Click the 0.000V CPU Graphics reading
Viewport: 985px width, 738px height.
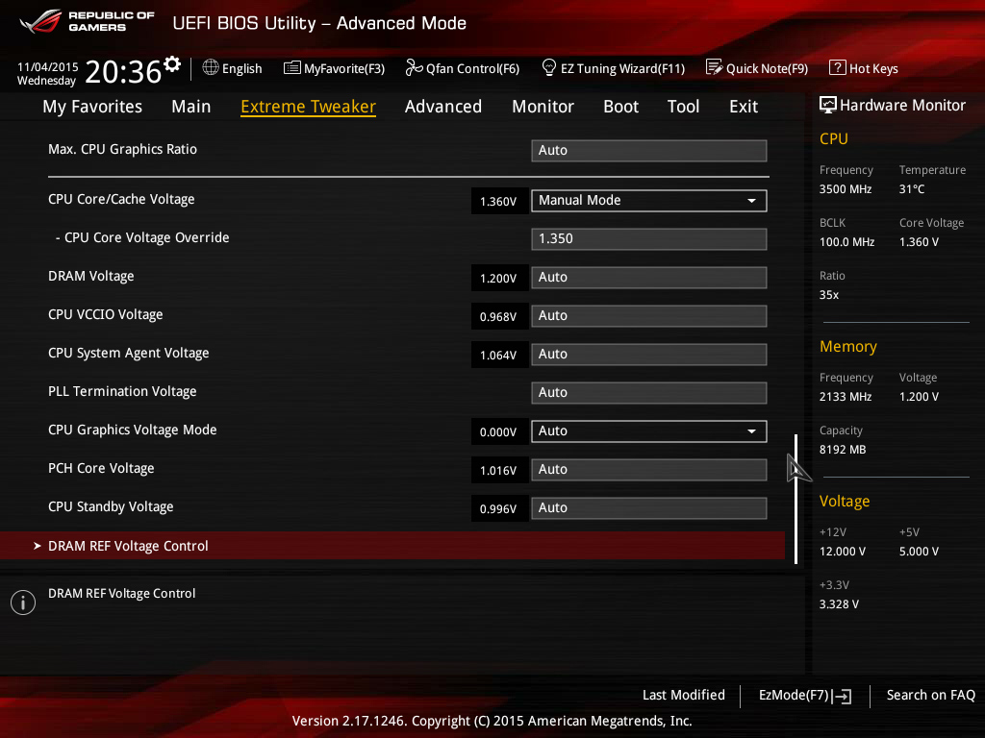pos(498,431)
